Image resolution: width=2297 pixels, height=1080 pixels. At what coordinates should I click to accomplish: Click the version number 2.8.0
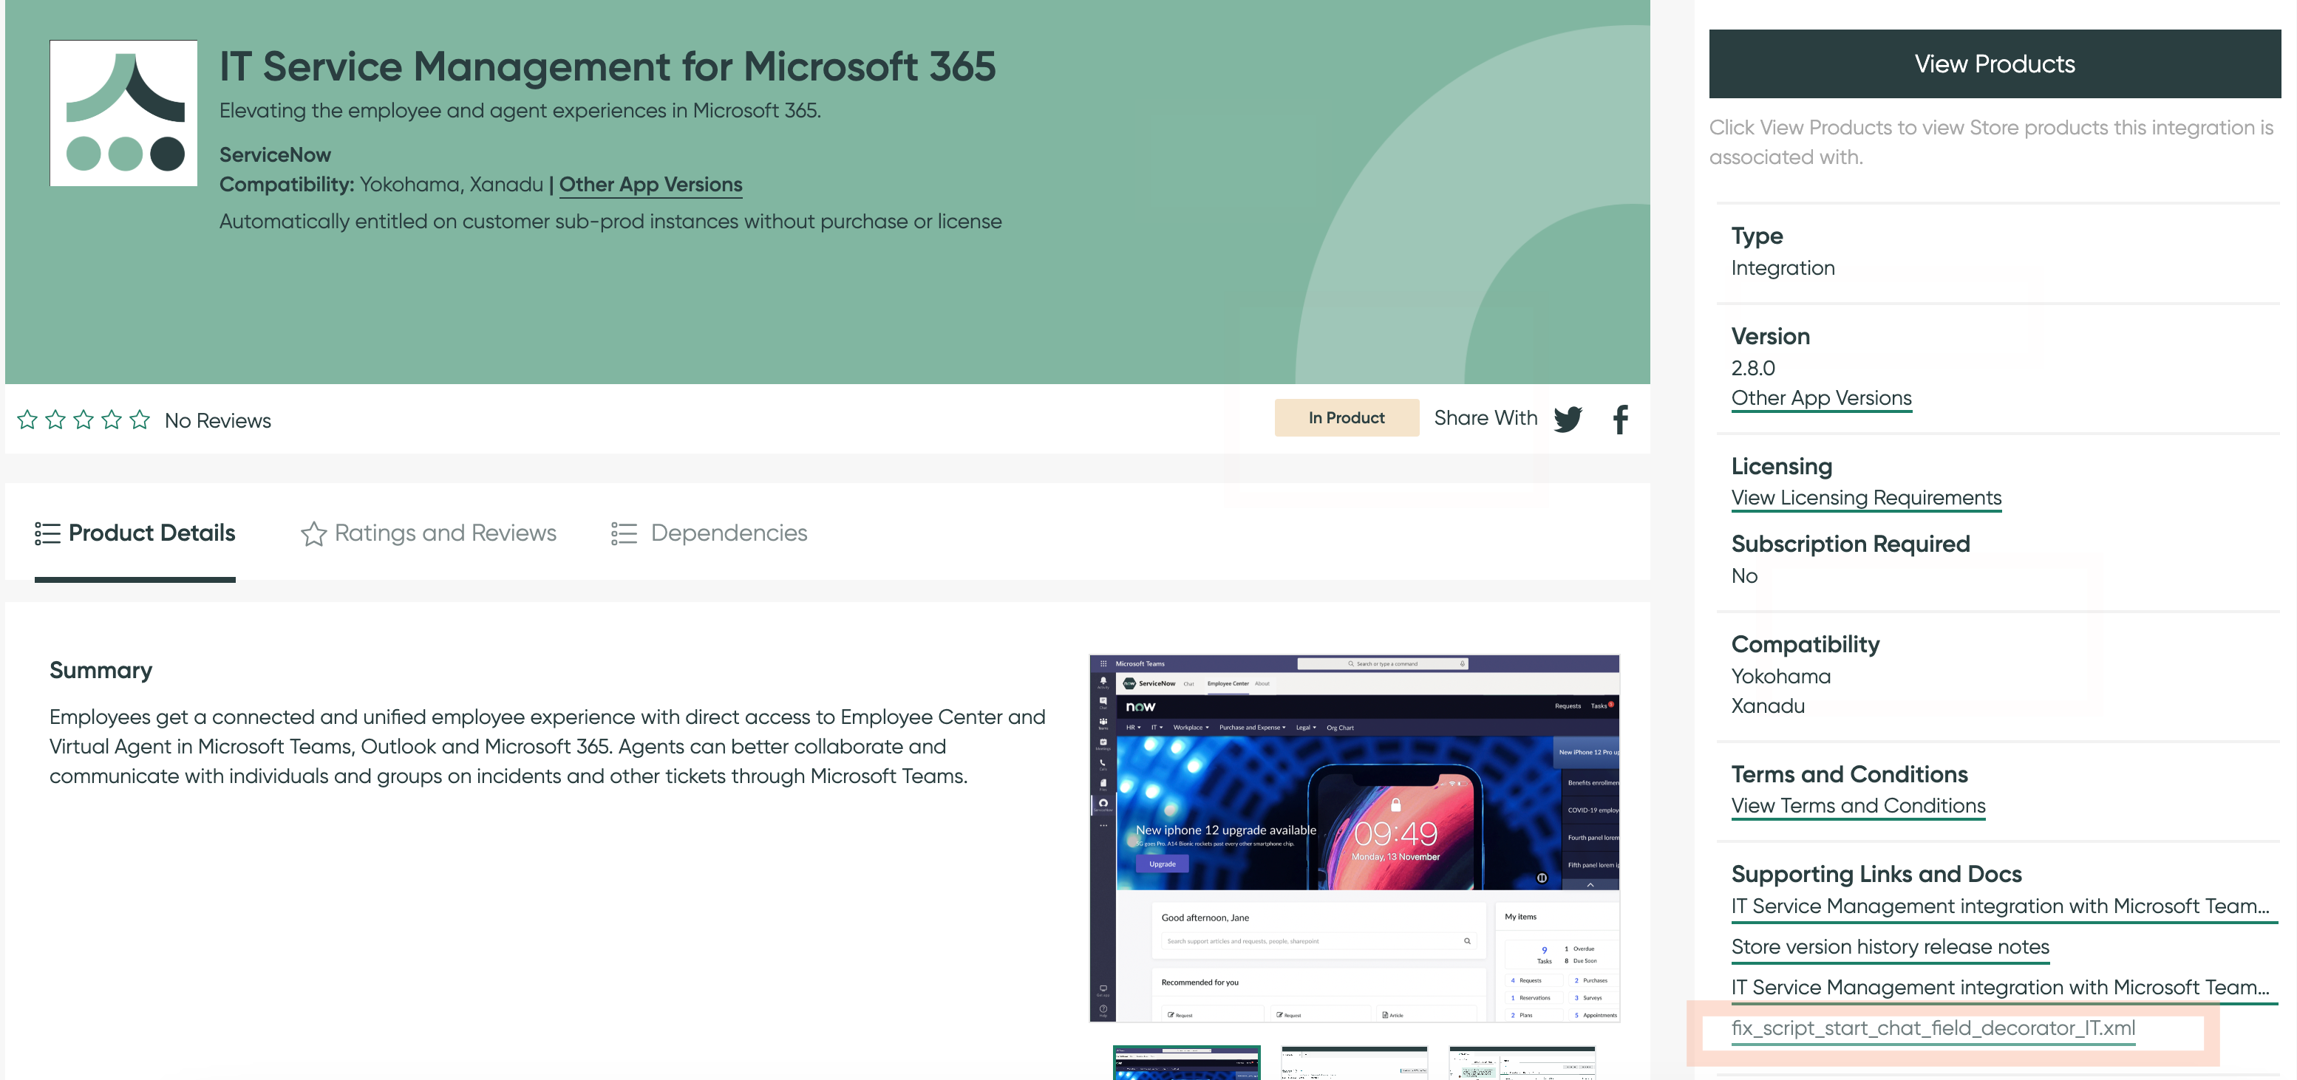(1753, 368)
